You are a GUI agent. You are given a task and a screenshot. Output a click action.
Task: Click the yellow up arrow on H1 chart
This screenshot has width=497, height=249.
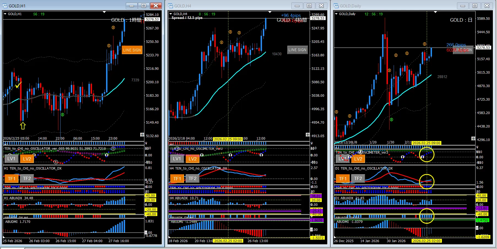[x=23, y=126]
